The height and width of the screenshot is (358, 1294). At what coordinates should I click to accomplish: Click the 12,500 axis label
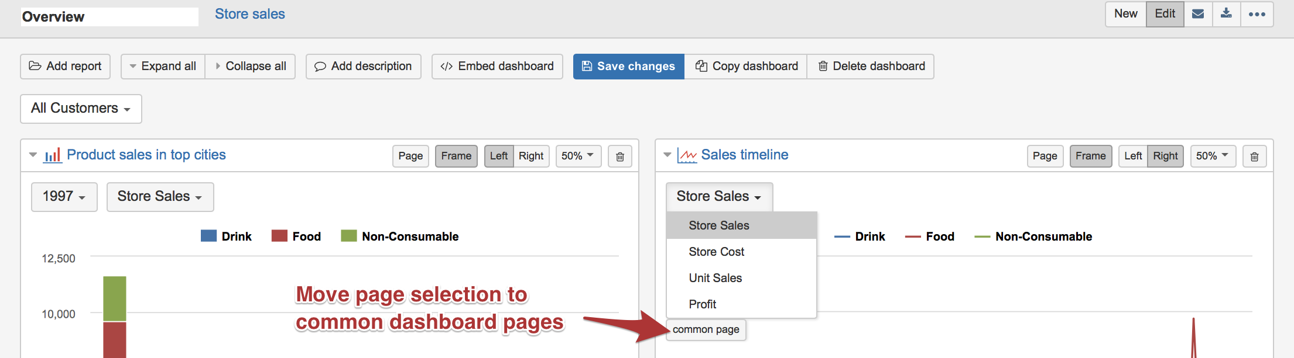pyautogui.click(x=59, y=258)
